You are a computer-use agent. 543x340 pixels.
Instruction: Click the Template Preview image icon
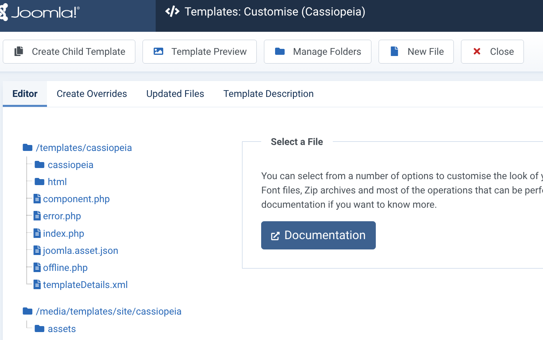click(x=158, y=52)
